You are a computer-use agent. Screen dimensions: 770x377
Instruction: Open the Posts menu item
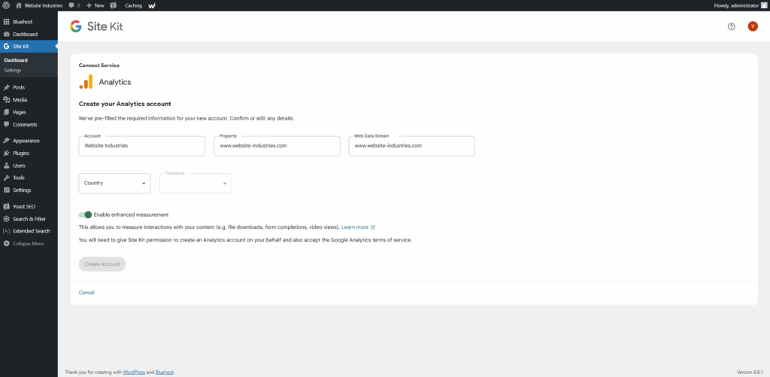point(19,87)
